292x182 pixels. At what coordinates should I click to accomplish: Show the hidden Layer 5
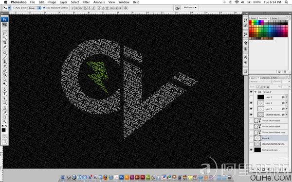(x=251, y=97)
